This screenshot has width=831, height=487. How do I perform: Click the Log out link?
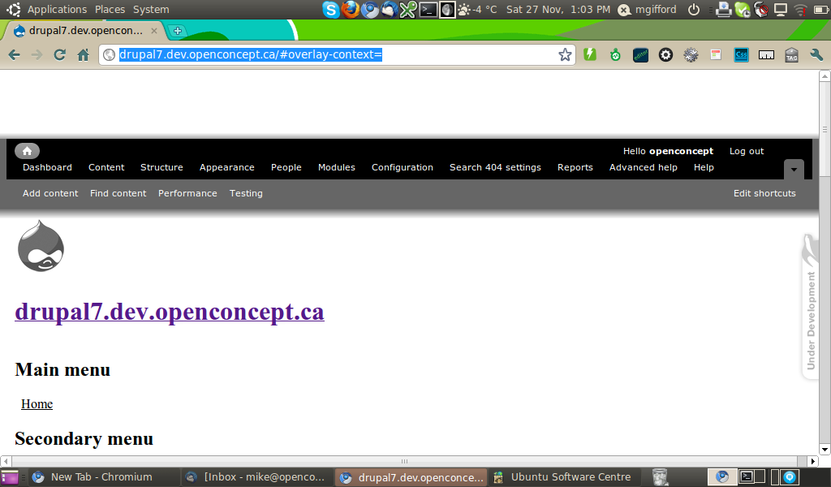(747, 151)
